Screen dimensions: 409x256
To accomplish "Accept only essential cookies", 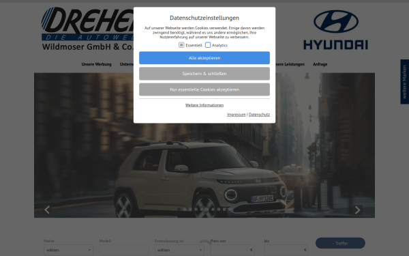I will [x=204, y=89].
